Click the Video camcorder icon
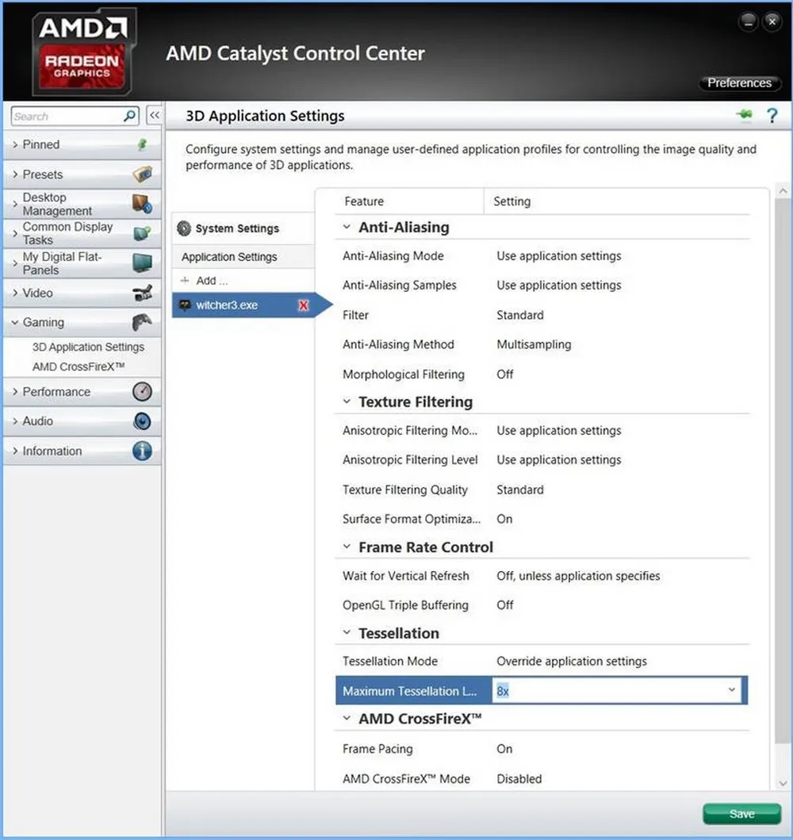This screenshot has width=793, height=840. point(142,293)
